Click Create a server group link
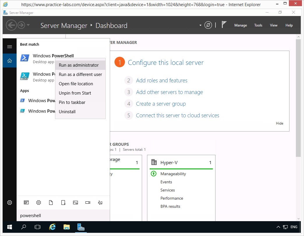304x236 pixels. 161,104
